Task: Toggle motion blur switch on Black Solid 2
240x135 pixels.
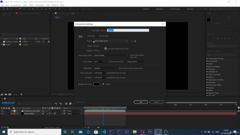Action: coord(55,114)
